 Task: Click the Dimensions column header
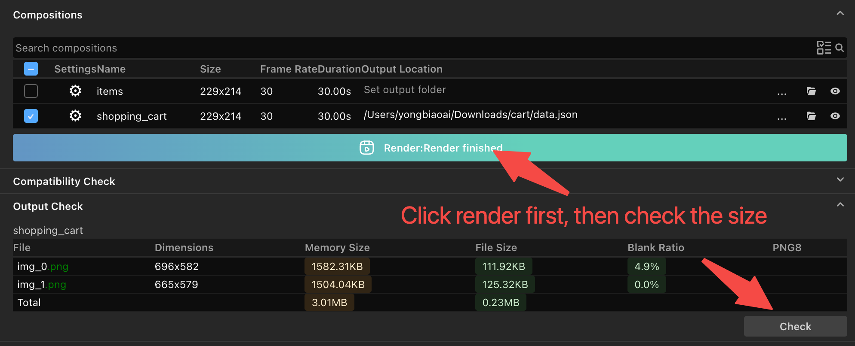point(184,248)
